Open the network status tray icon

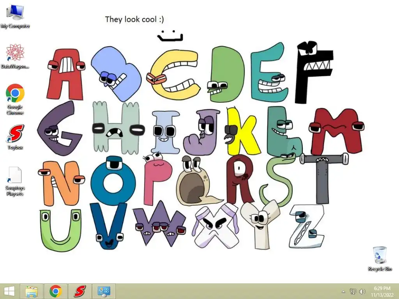[x=353, y=291]
